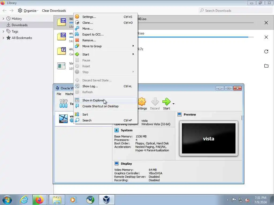Image resolution: width=274 pixels, height=205 pixels.
Task: Choose Create Shortcut on Desktop
Action: (x=105, y=106)
